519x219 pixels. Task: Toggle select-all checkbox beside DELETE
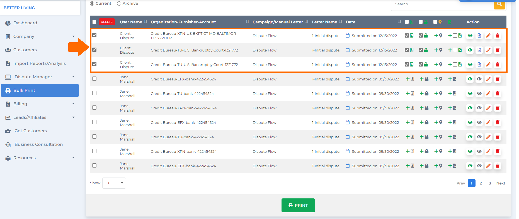point(94,22)
